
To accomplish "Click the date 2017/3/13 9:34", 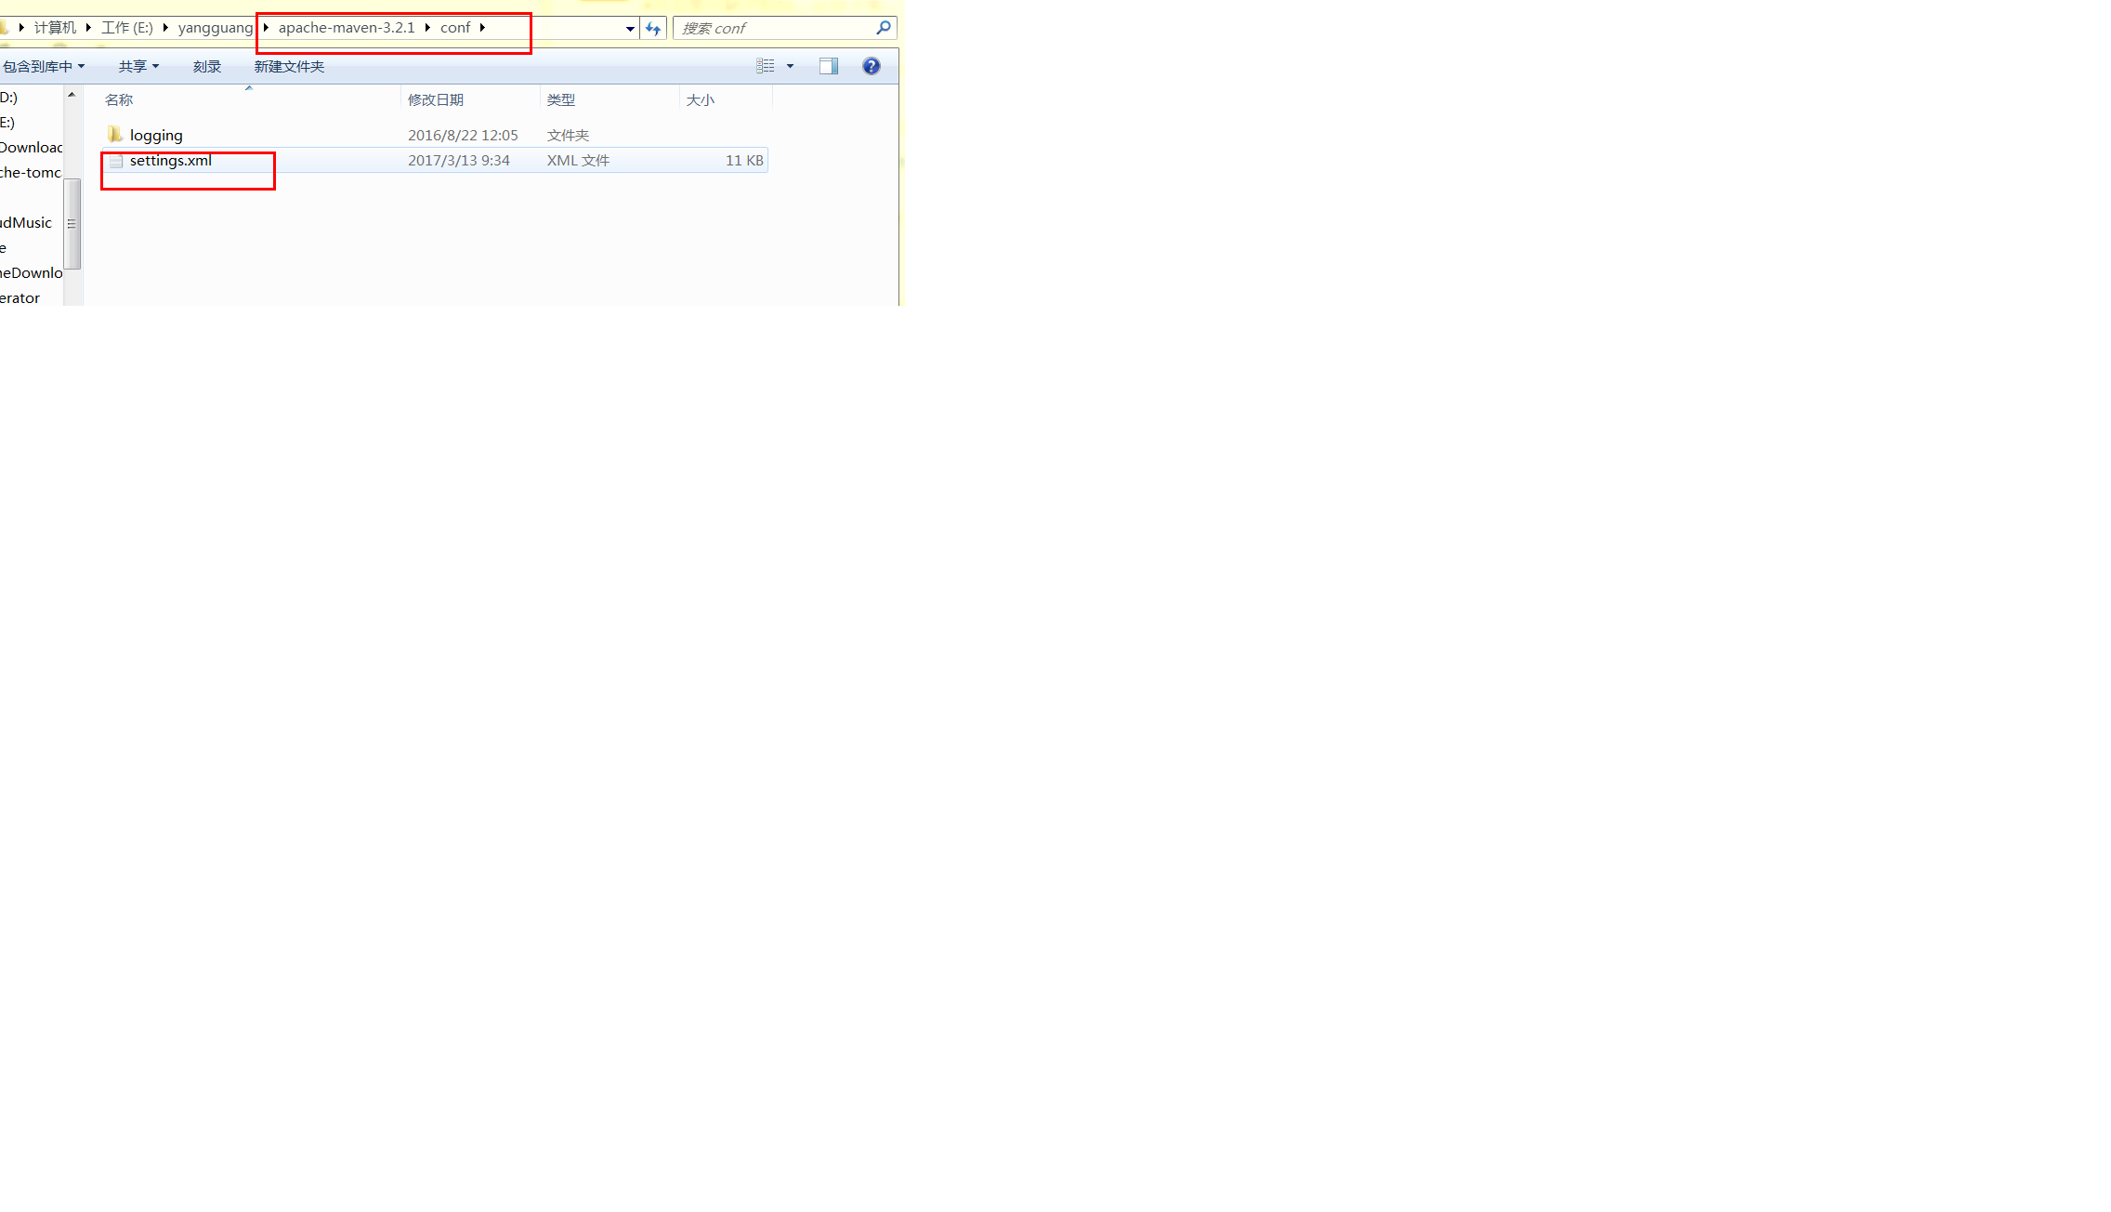I will pos(459,161).
